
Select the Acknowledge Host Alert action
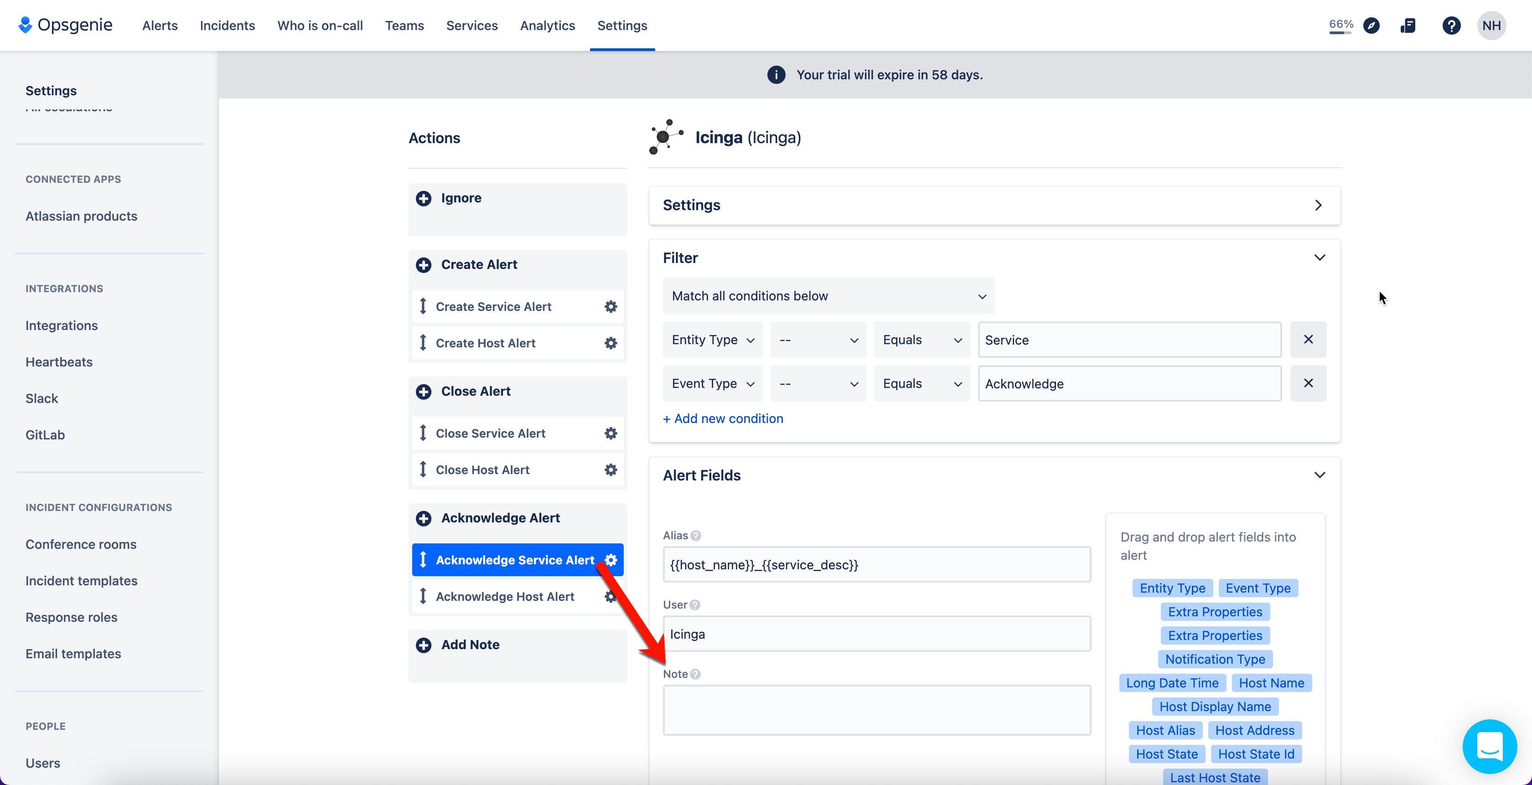(x=505, y=596)
